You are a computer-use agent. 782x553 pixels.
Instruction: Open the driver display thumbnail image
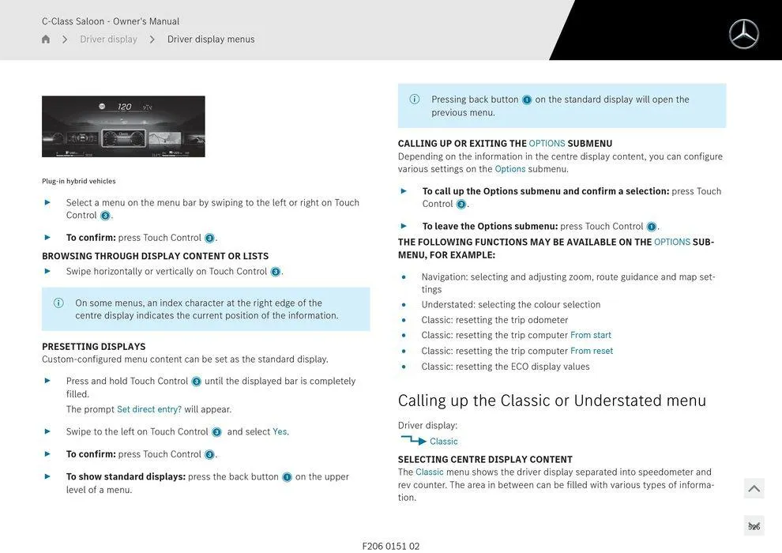[123, 126]
